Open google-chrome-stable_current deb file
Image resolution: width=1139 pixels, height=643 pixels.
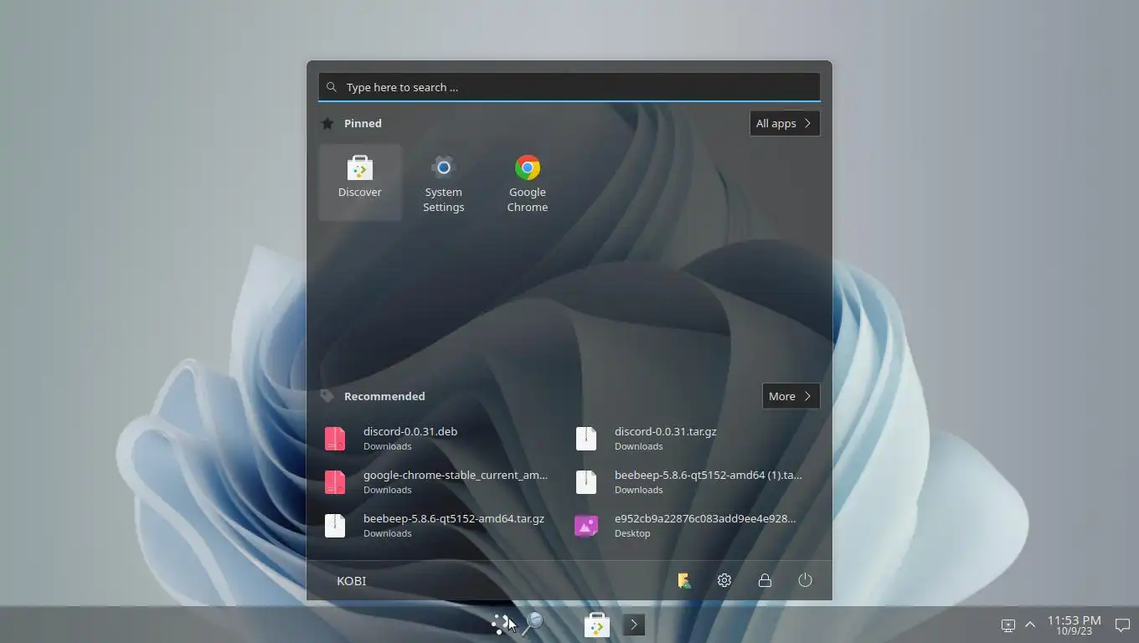(x=444, y=481)
